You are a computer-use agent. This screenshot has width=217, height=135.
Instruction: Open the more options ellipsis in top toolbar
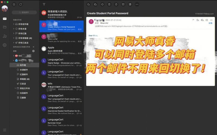(x=137, y=4)
